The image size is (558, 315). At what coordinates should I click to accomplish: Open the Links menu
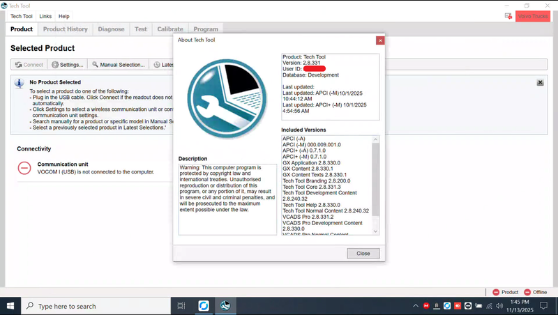point(45,16)
